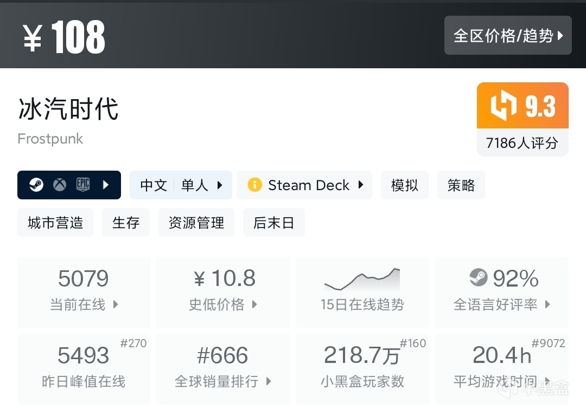Open 史低价格 lowest price history
The width and height of the screenshot is (586, 409).
point(223,293)
